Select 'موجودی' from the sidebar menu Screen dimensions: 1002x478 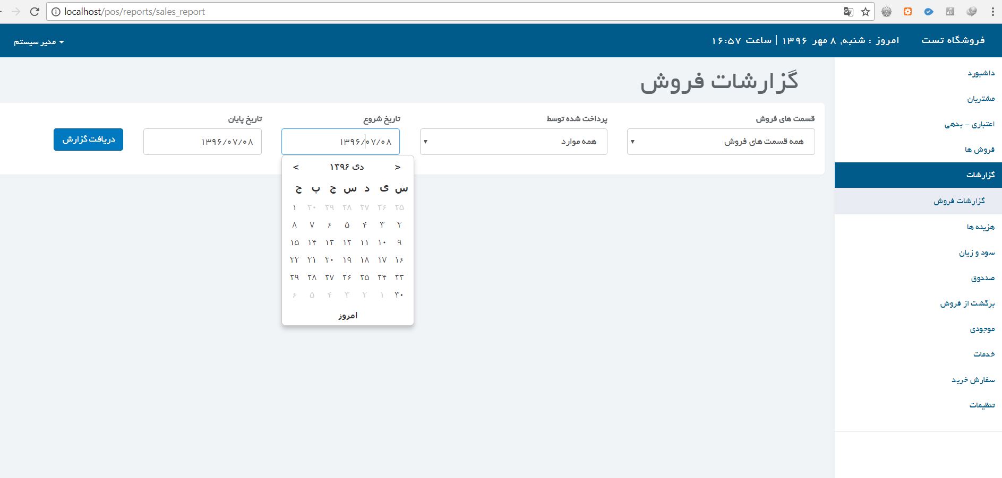982,329
